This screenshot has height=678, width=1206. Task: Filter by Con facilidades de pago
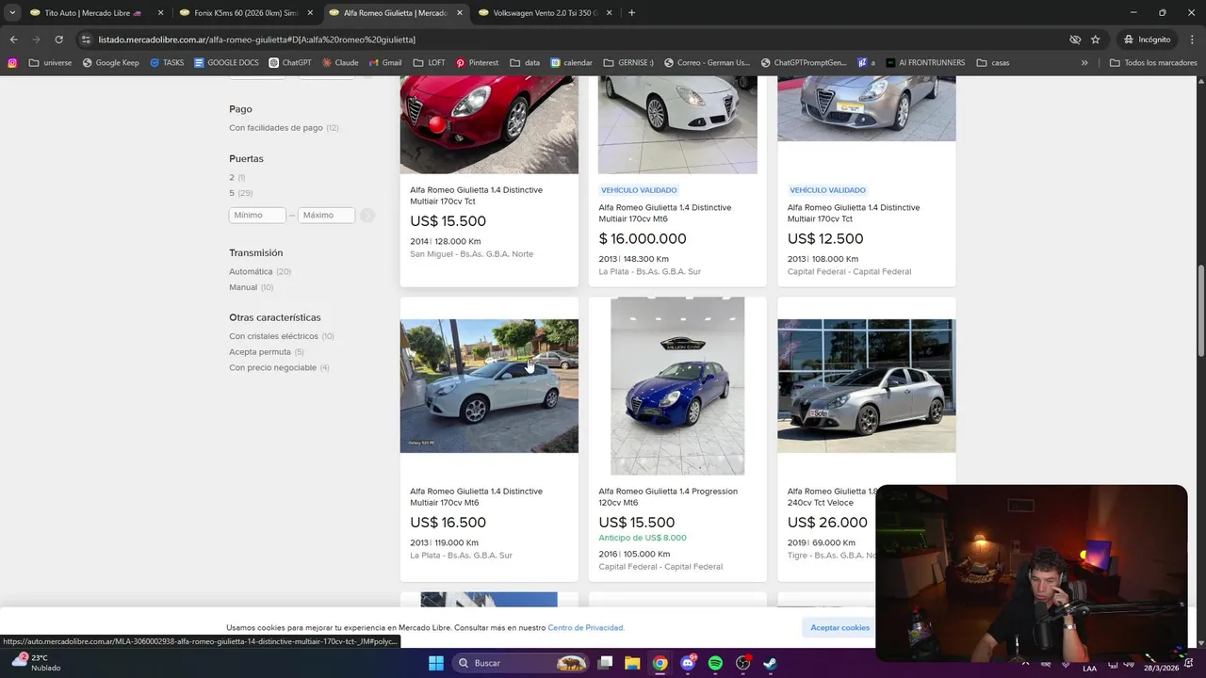[284, 127]
